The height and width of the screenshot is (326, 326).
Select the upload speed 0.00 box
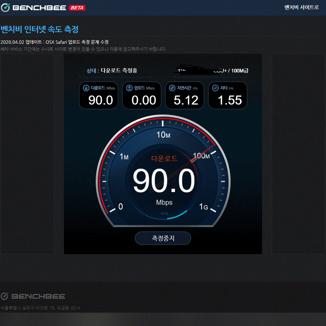click(142, 96)
